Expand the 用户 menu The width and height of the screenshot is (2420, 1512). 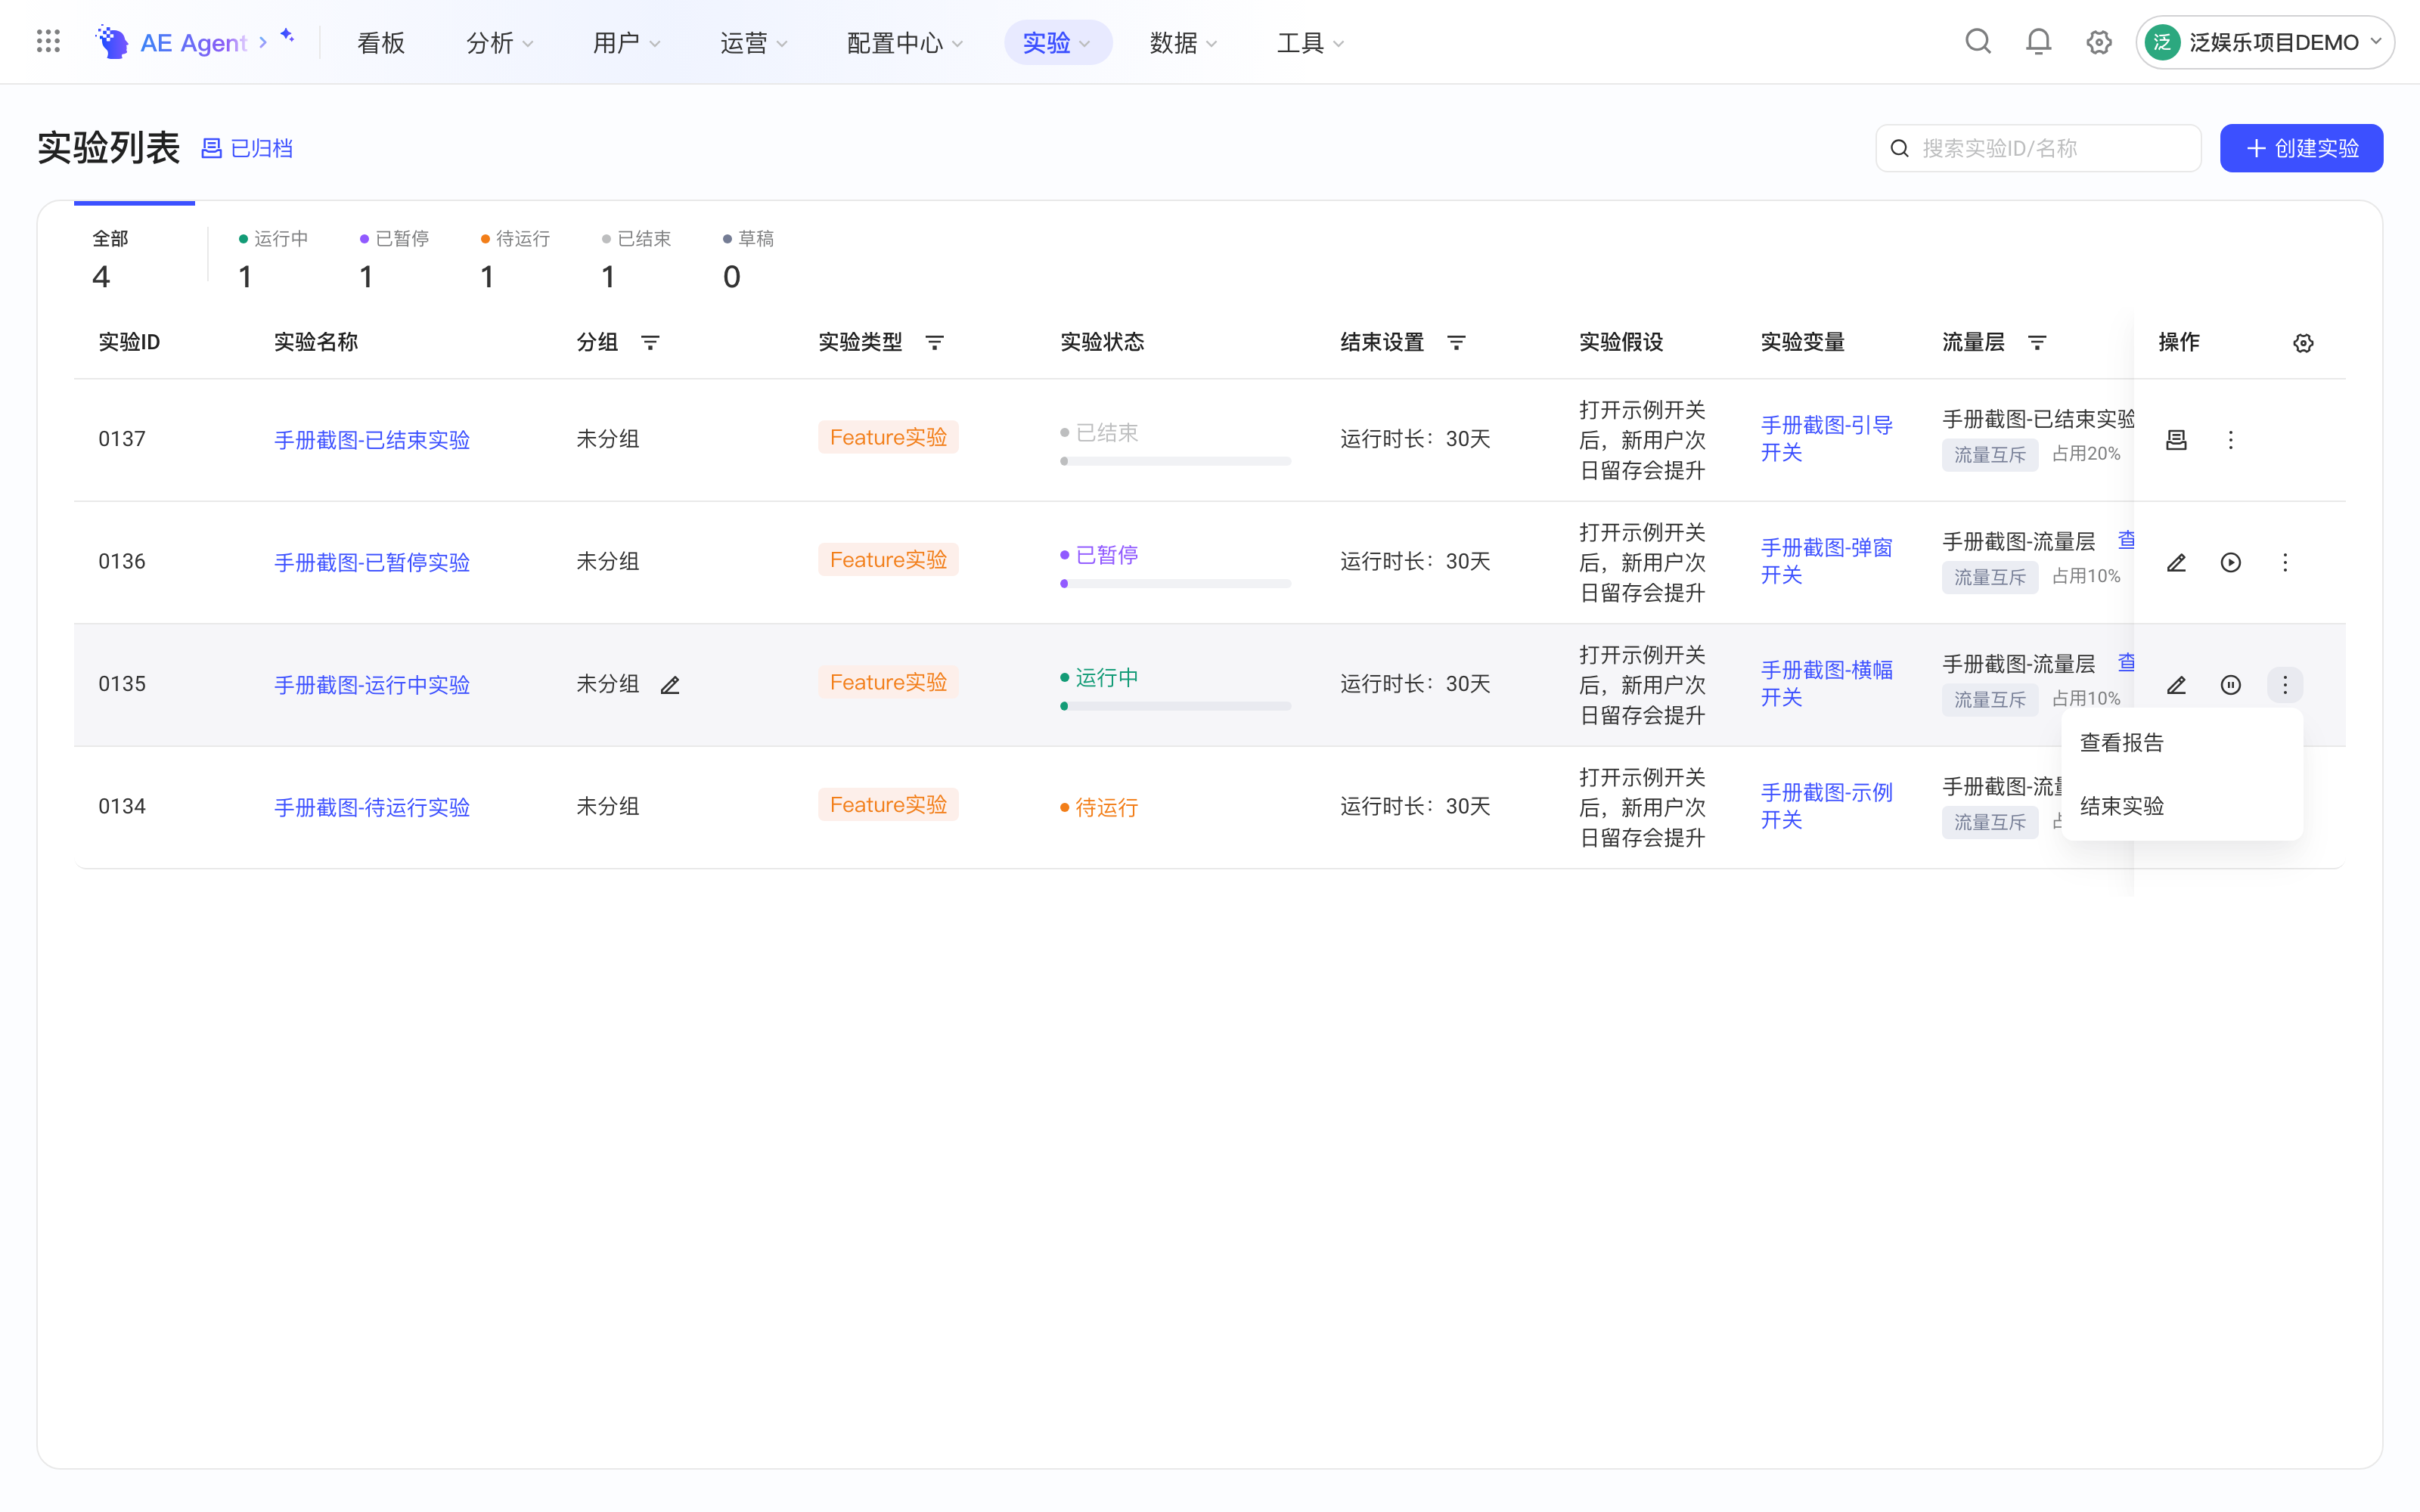(626, 43)
